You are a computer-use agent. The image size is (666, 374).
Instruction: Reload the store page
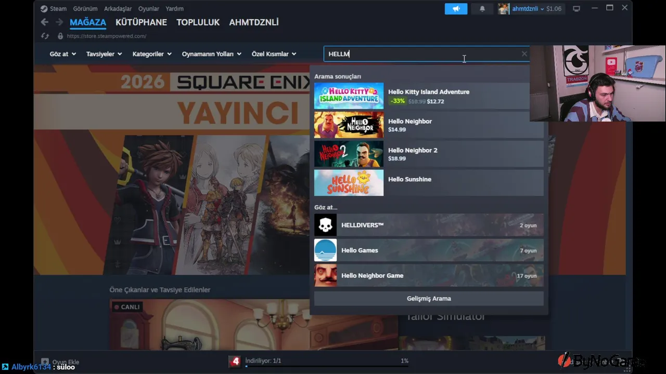[45, 36]
